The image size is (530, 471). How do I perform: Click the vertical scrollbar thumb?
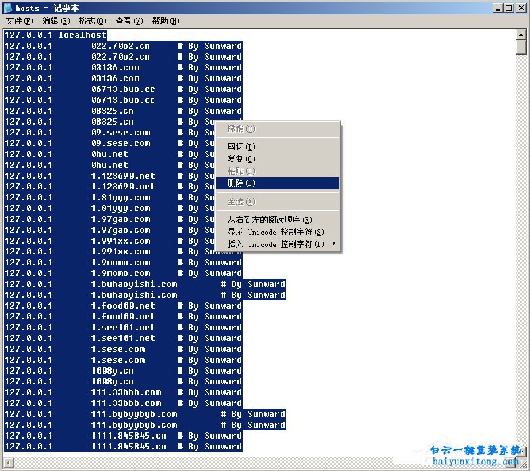(x=521, y=47)
